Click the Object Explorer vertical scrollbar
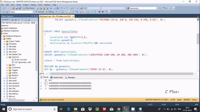This screenshot has height=112, width=200. pos(37,47)
